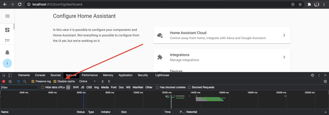This screenshot has height=115, width=329.
Task: Enable the Hide data URLs checkbox
Action: [43, 87]
